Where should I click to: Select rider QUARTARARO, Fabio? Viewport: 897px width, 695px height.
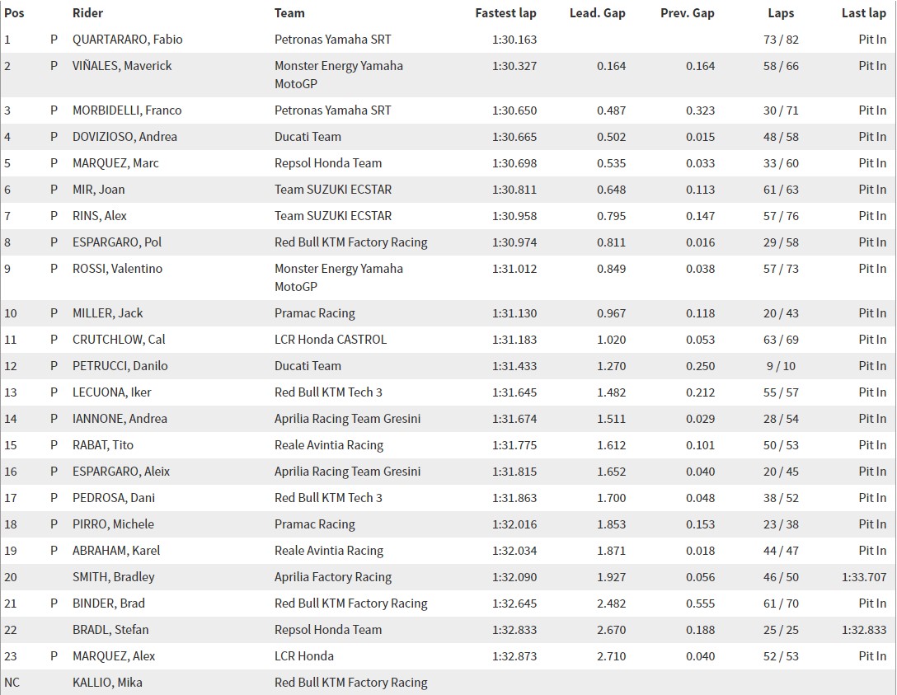(128, 40)
